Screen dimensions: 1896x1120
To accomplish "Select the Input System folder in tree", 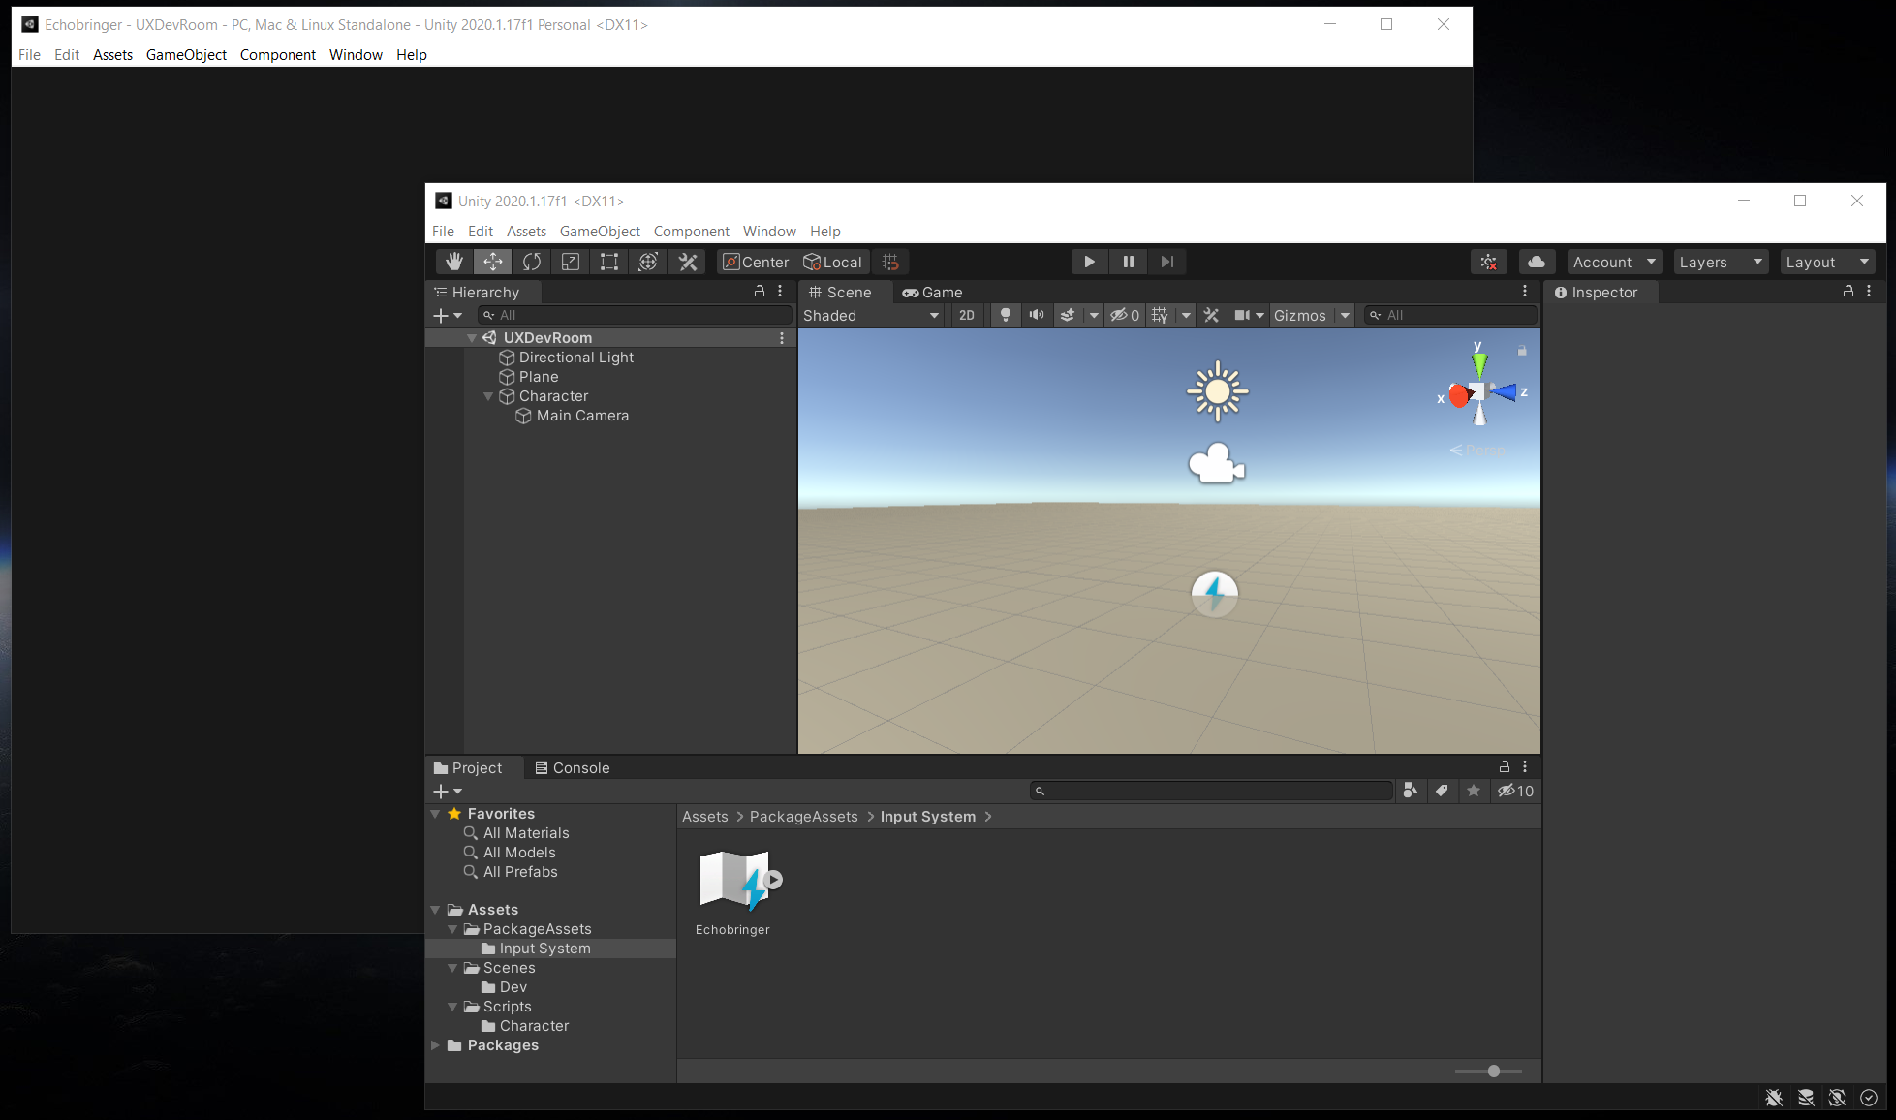I will (550, 949).
